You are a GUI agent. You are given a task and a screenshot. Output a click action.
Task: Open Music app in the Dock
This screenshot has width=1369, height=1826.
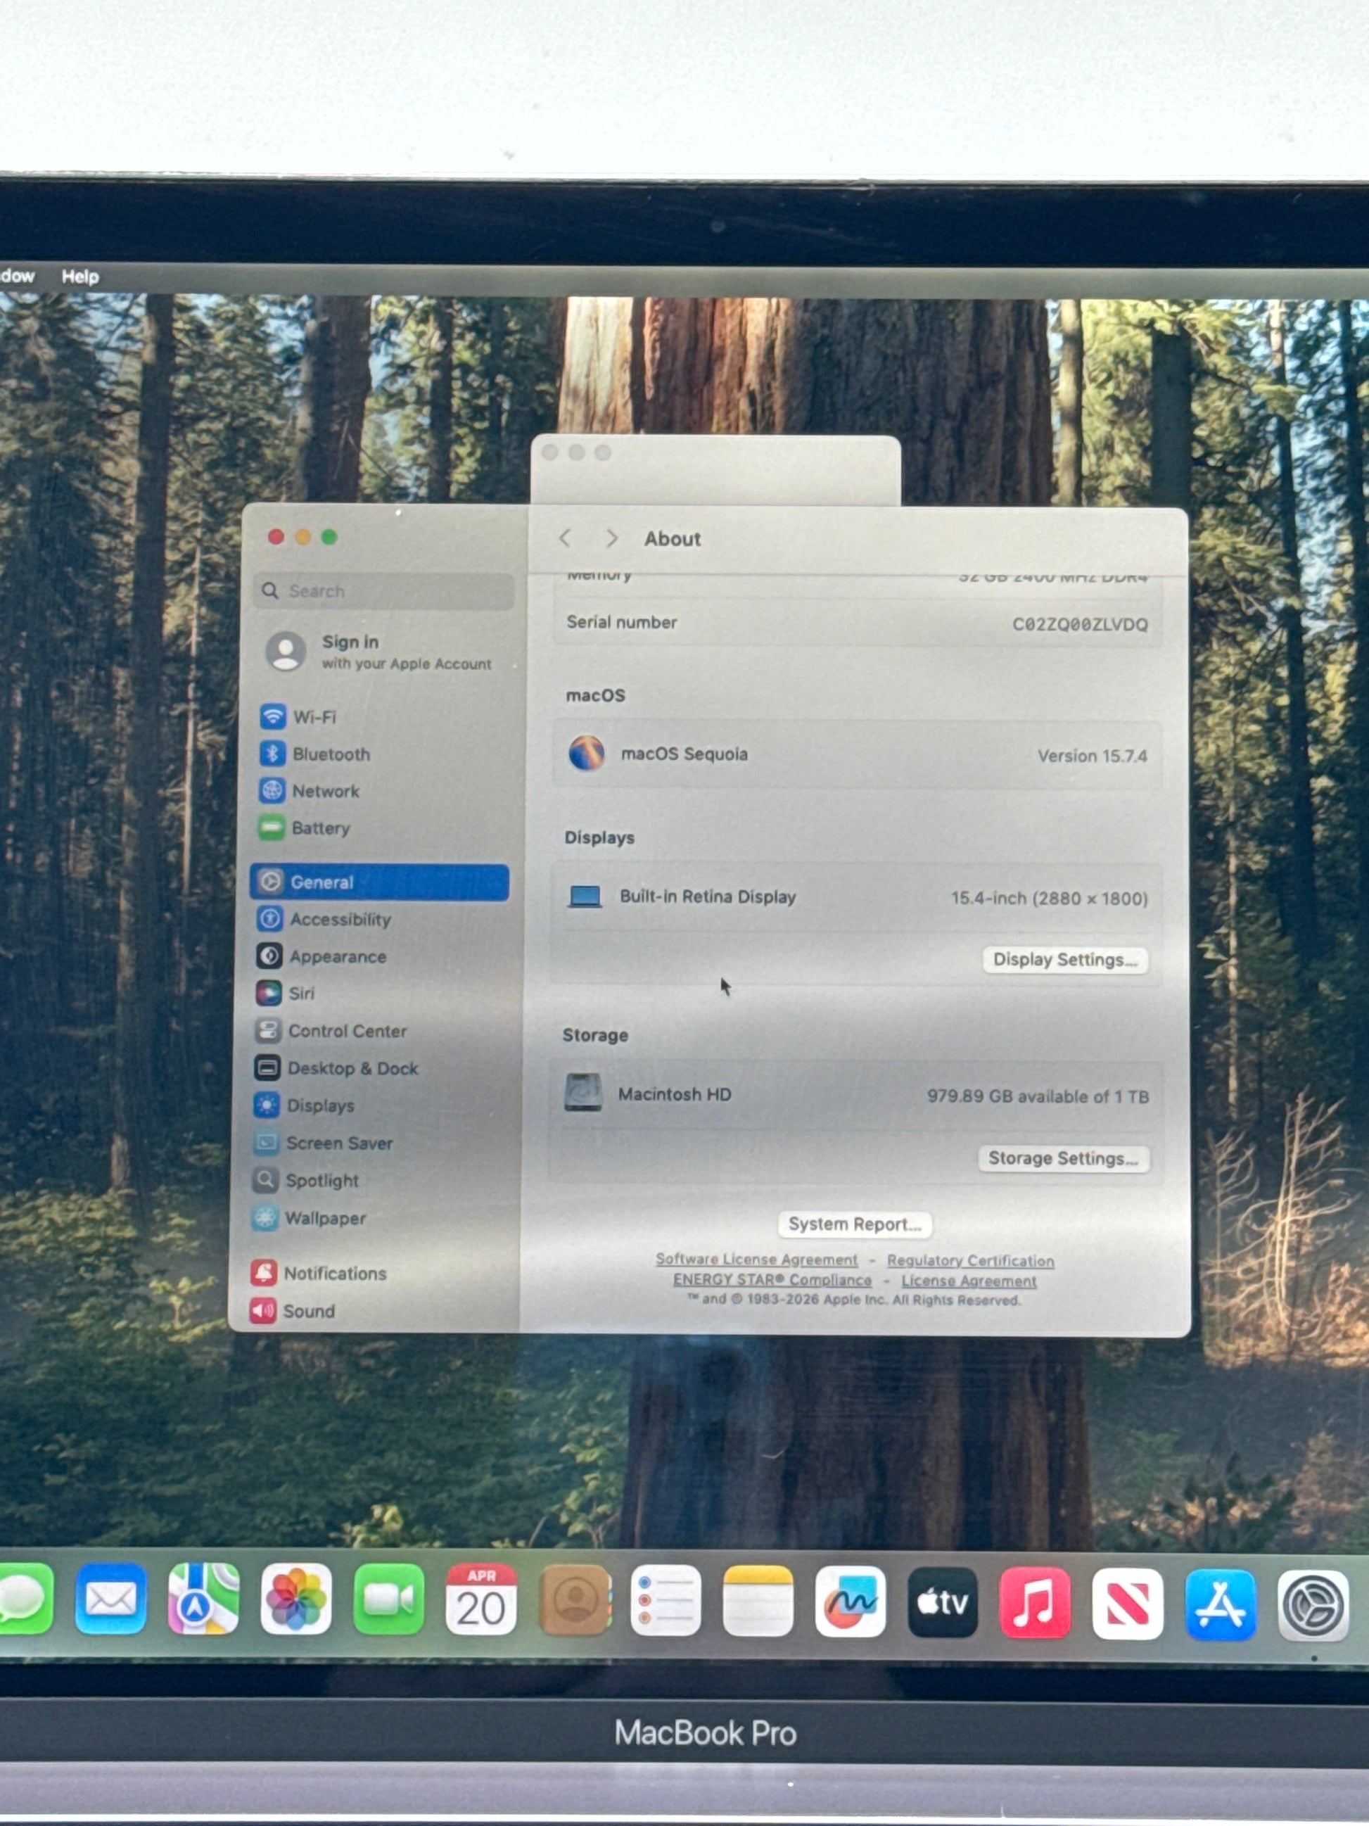click(x=1035, y=1603)
